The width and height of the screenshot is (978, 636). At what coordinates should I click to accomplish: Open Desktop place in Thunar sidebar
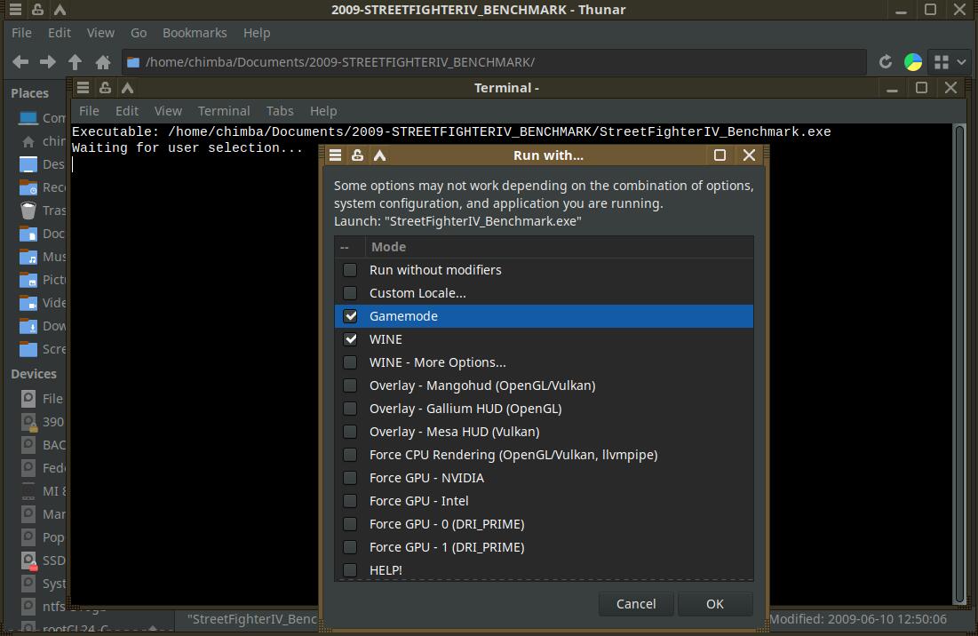click(41, 164)
